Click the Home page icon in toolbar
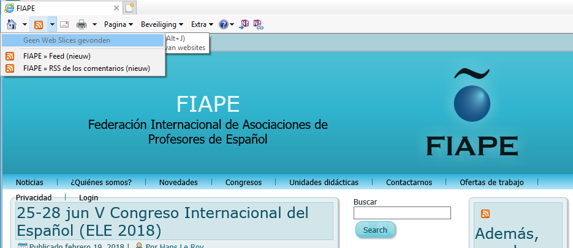The width and height of the screenshot is (573, 248). [12, 24]
